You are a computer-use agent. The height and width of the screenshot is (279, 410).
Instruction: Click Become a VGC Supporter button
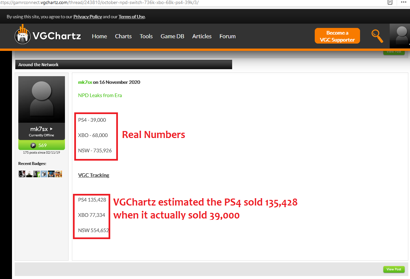click(x=337, y=36)
